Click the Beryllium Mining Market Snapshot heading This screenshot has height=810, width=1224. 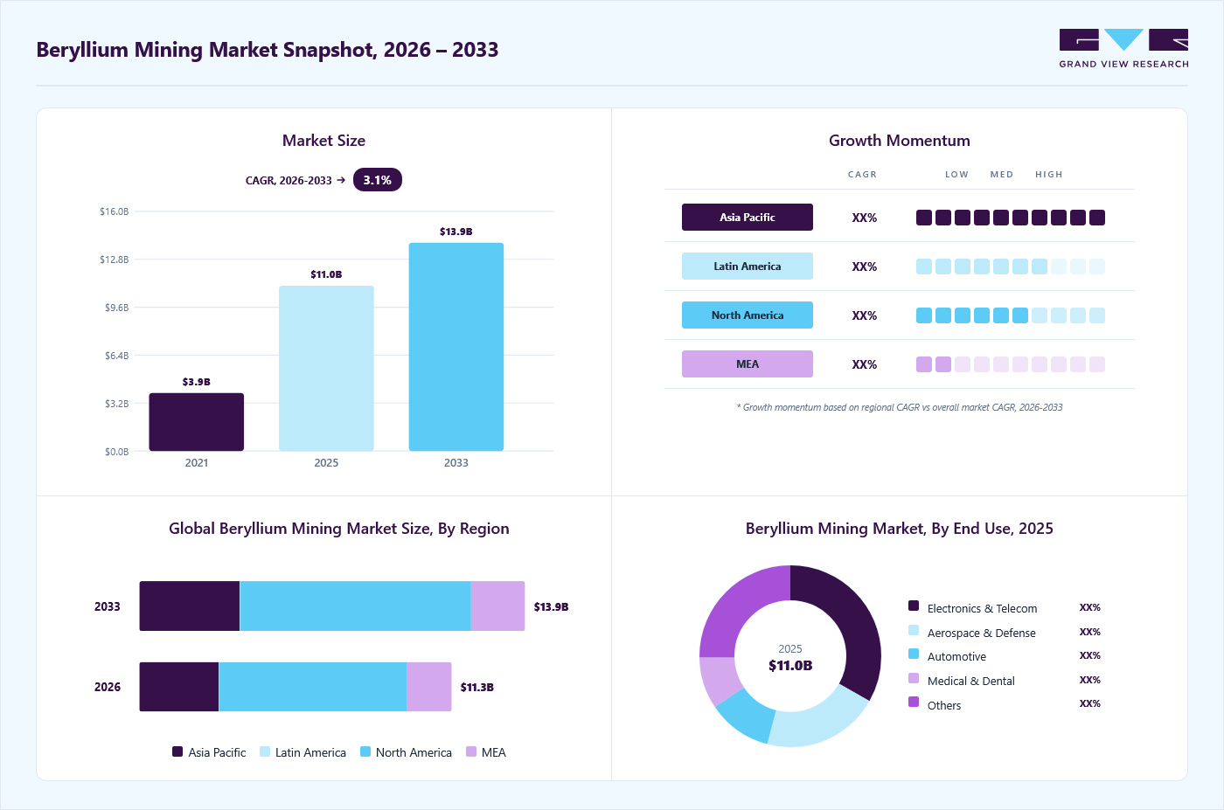[268, 50]
